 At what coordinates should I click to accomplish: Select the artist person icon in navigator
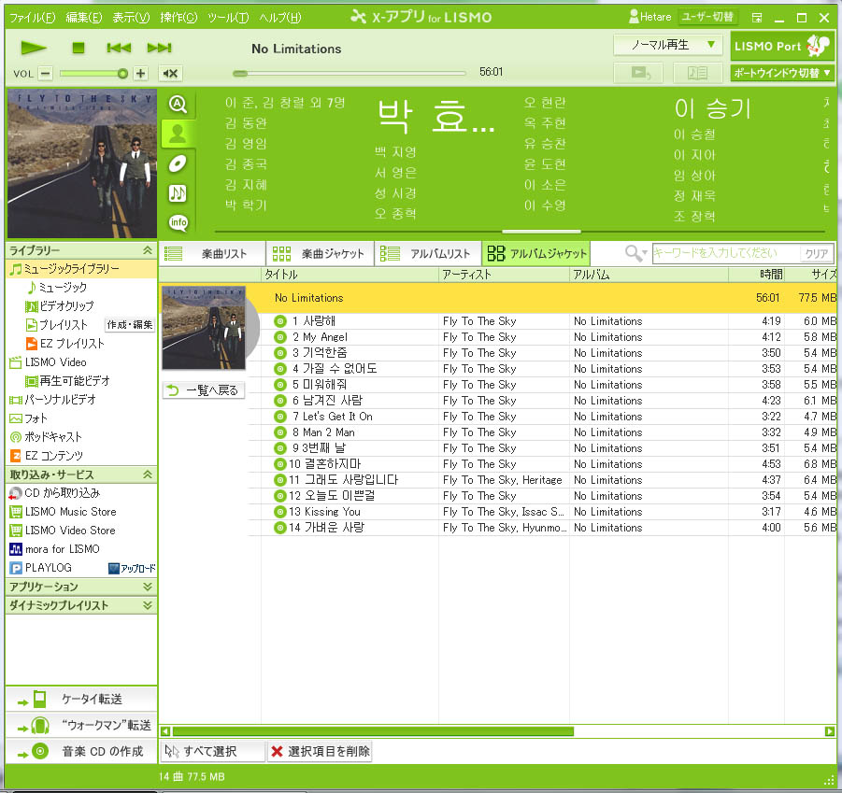click(x=178, y=133)
